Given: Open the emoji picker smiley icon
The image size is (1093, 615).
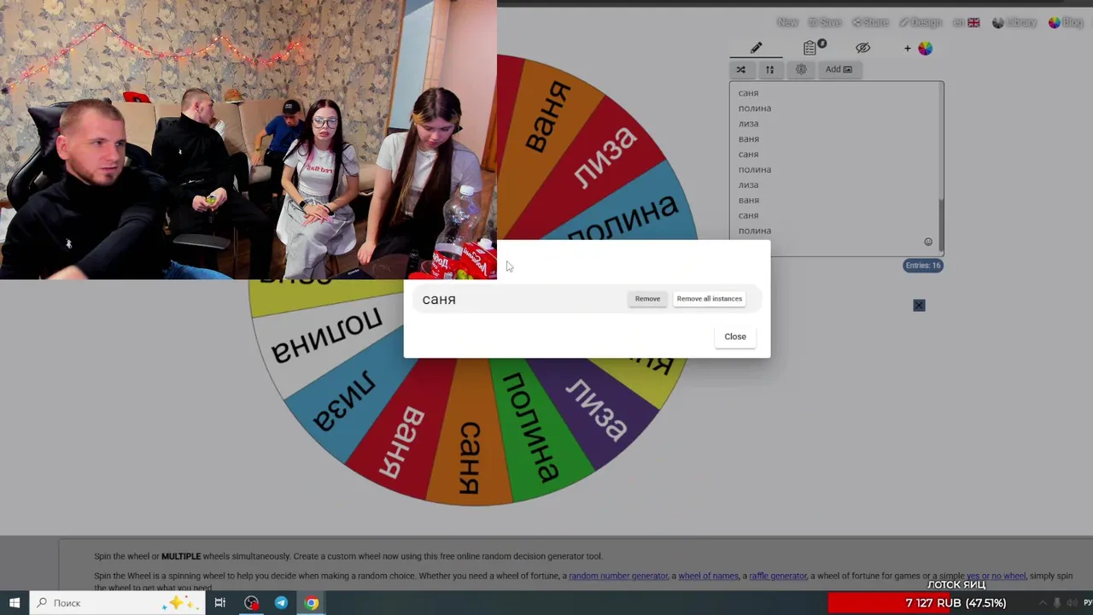Looking at the screenshot, I should pos(928,242).
